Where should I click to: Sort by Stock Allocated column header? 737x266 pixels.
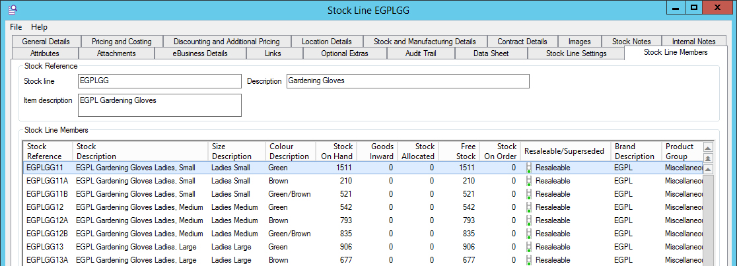(418, 151)
